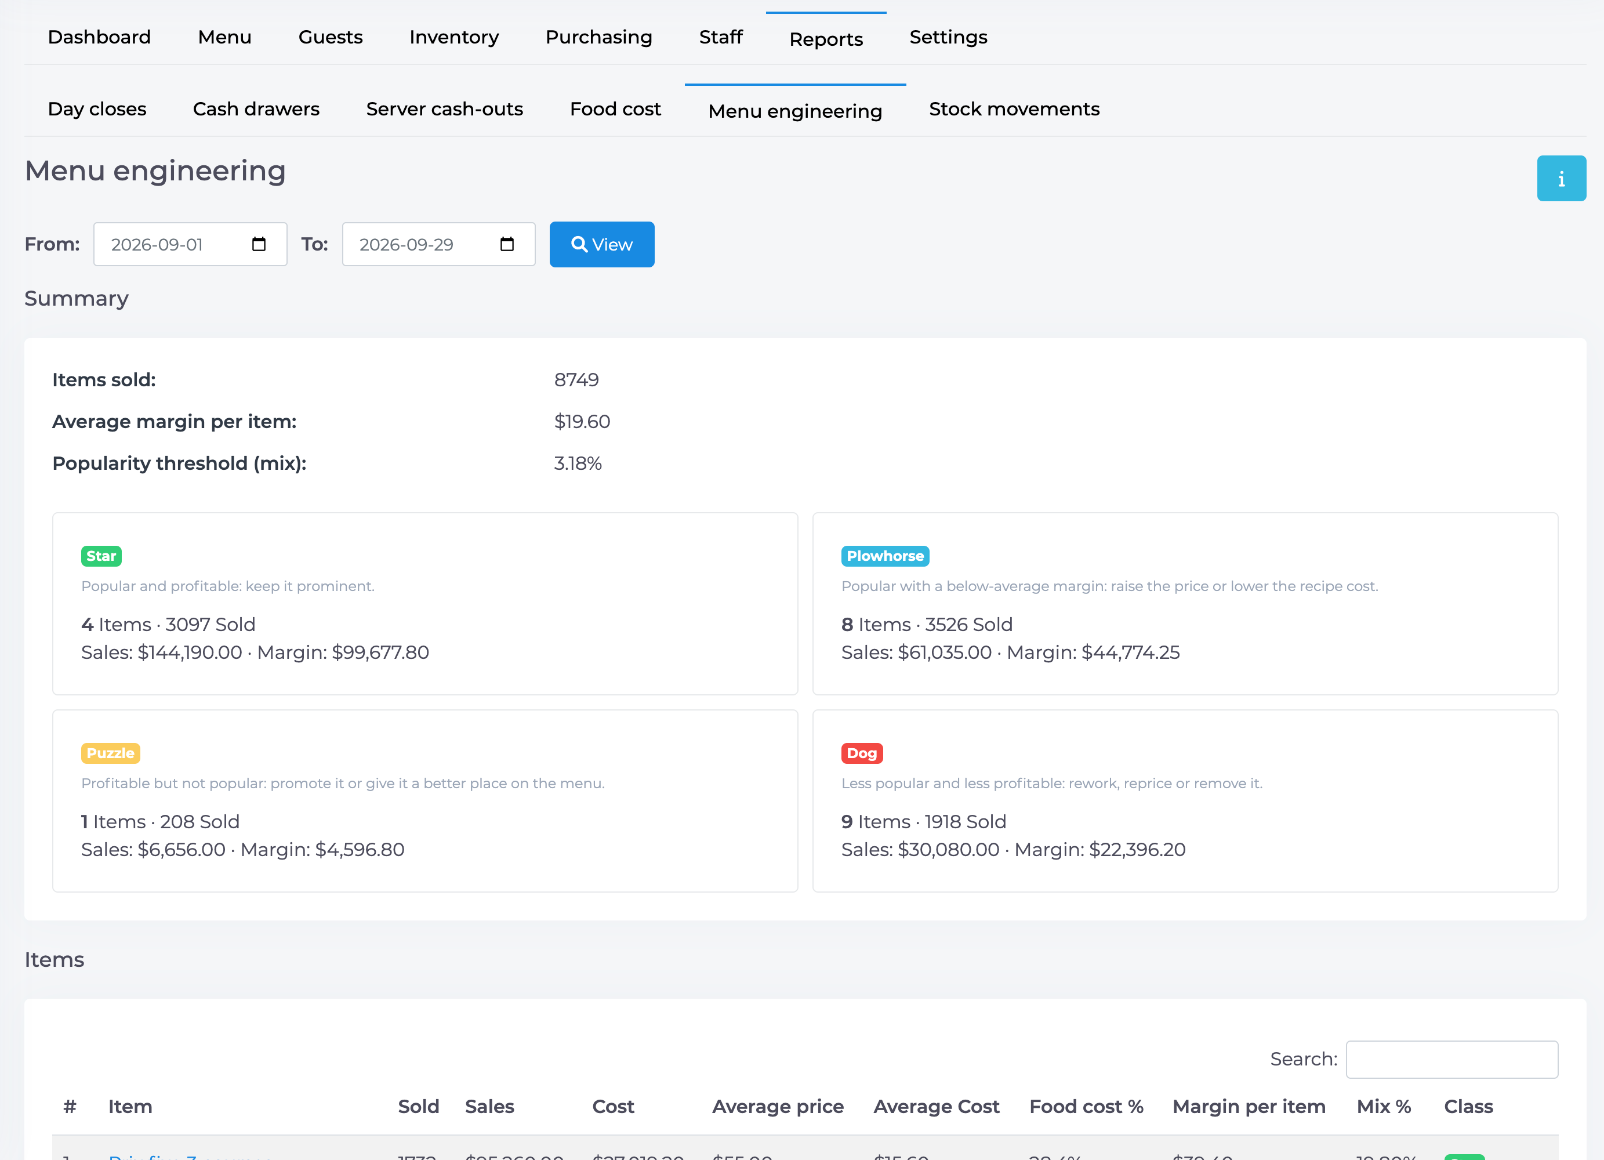The width and height of the screenshot is (1604, 1160).
Task: Click the Items sold value 8749
Action: (576, 380)
